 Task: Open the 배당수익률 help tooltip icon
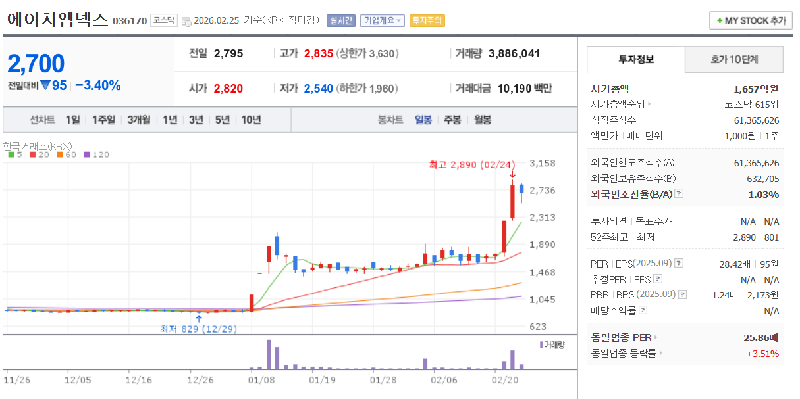pos(642,311)
